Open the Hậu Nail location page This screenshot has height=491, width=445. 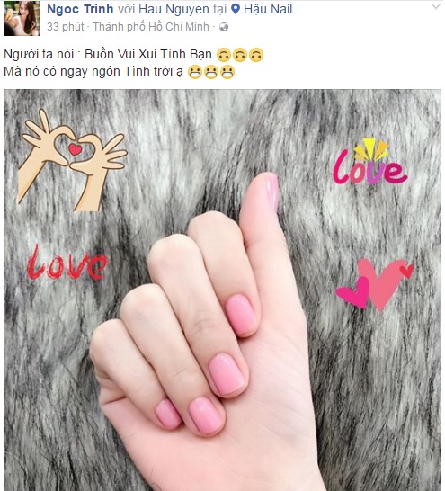(269, 9)
